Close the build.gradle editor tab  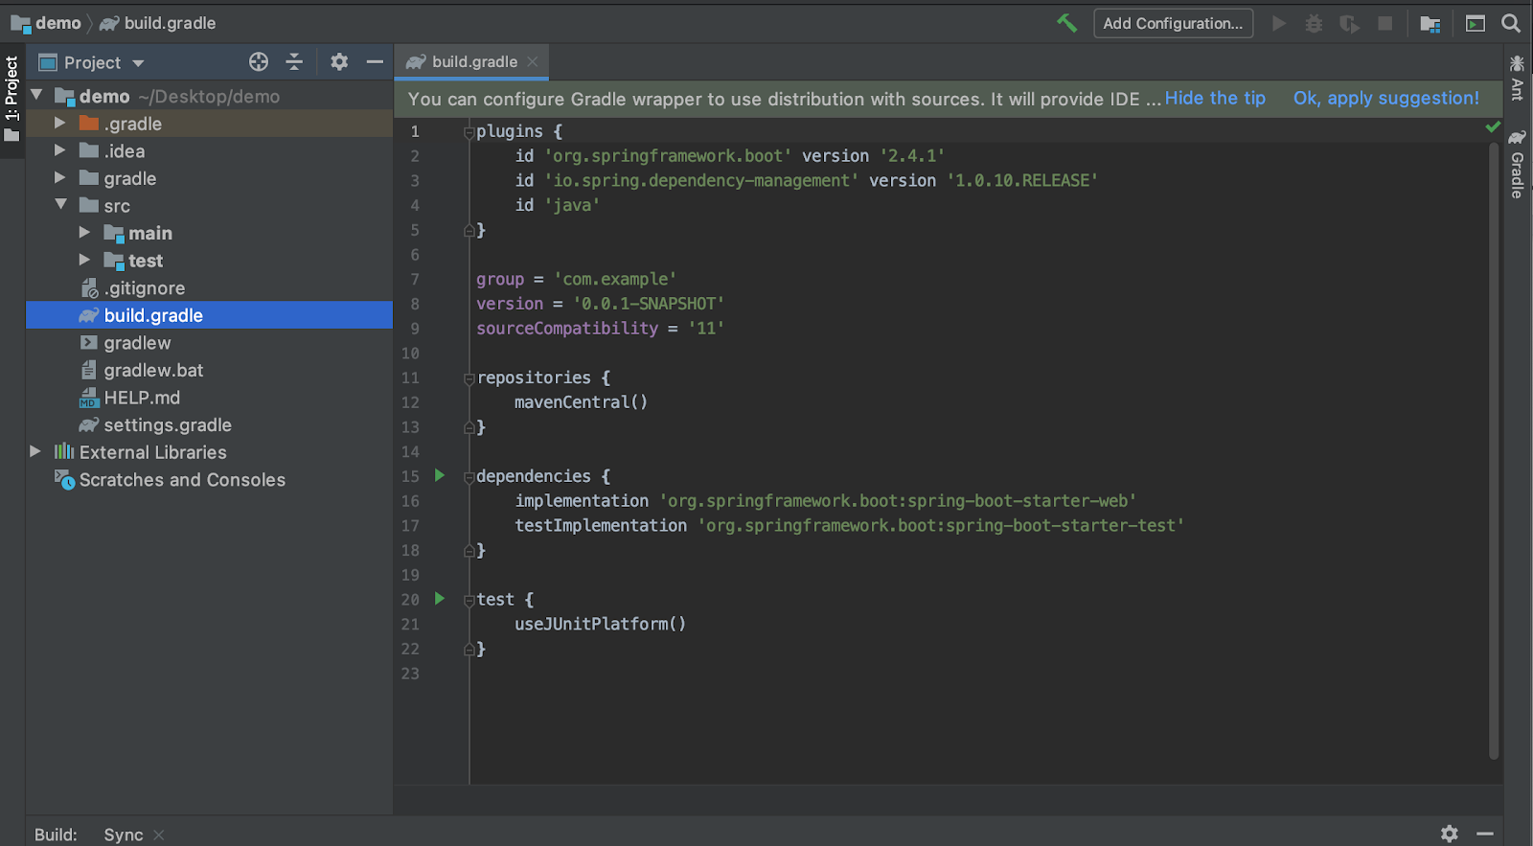533,61
